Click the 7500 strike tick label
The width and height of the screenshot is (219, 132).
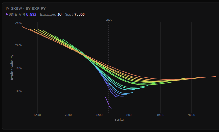pos(99,115)
